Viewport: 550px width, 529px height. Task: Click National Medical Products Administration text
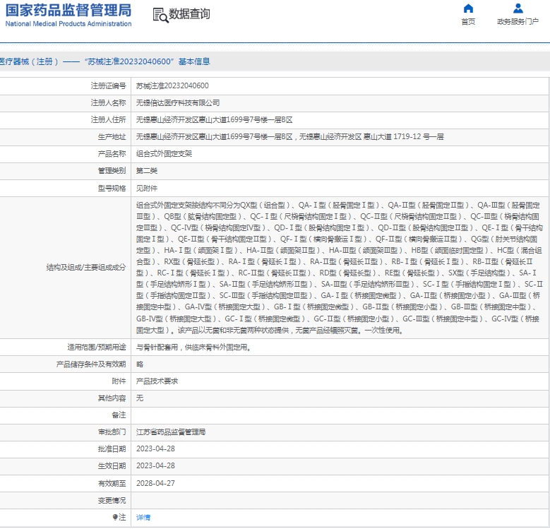point(68,24)
